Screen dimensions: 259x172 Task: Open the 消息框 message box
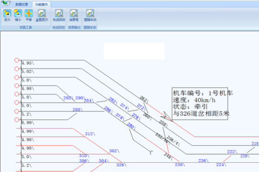74,15
